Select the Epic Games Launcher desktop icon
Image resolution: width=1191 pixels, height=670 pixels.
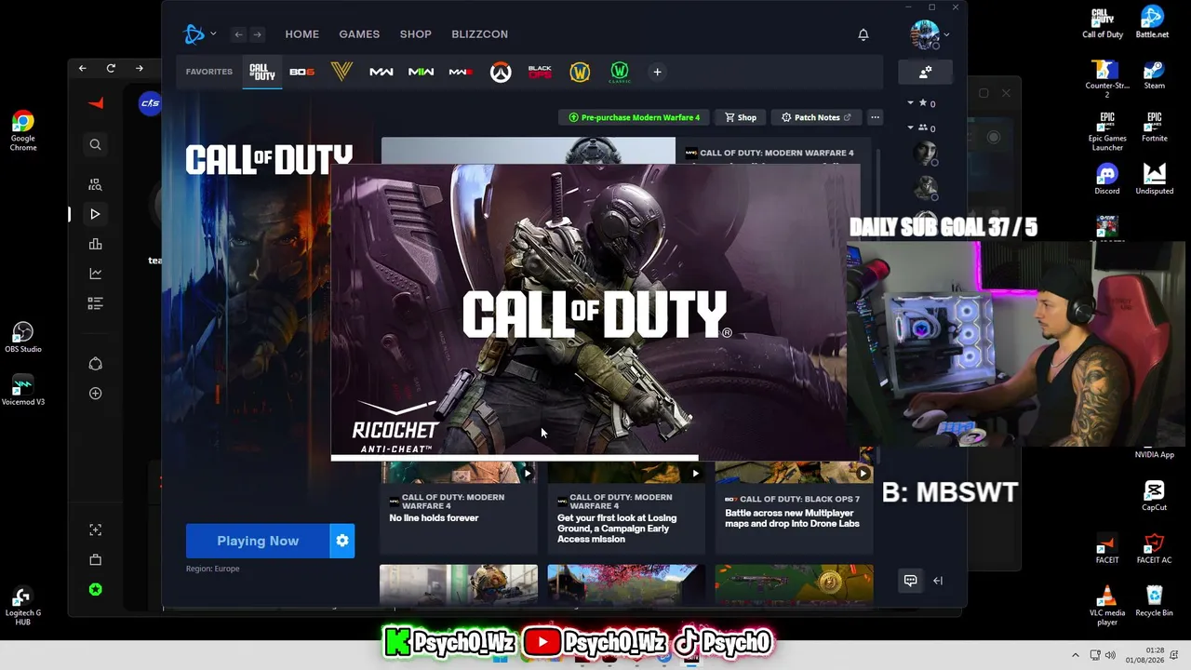(1107, 131)
